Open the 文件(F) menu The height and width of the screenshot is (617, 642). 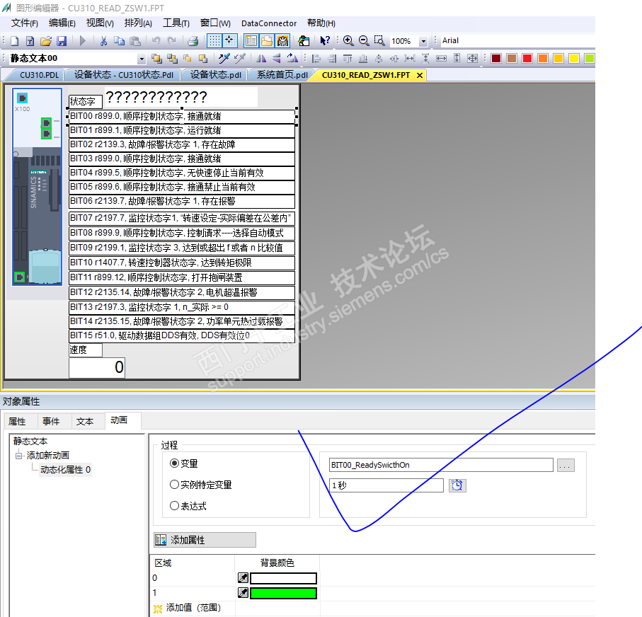coord(25,23)
